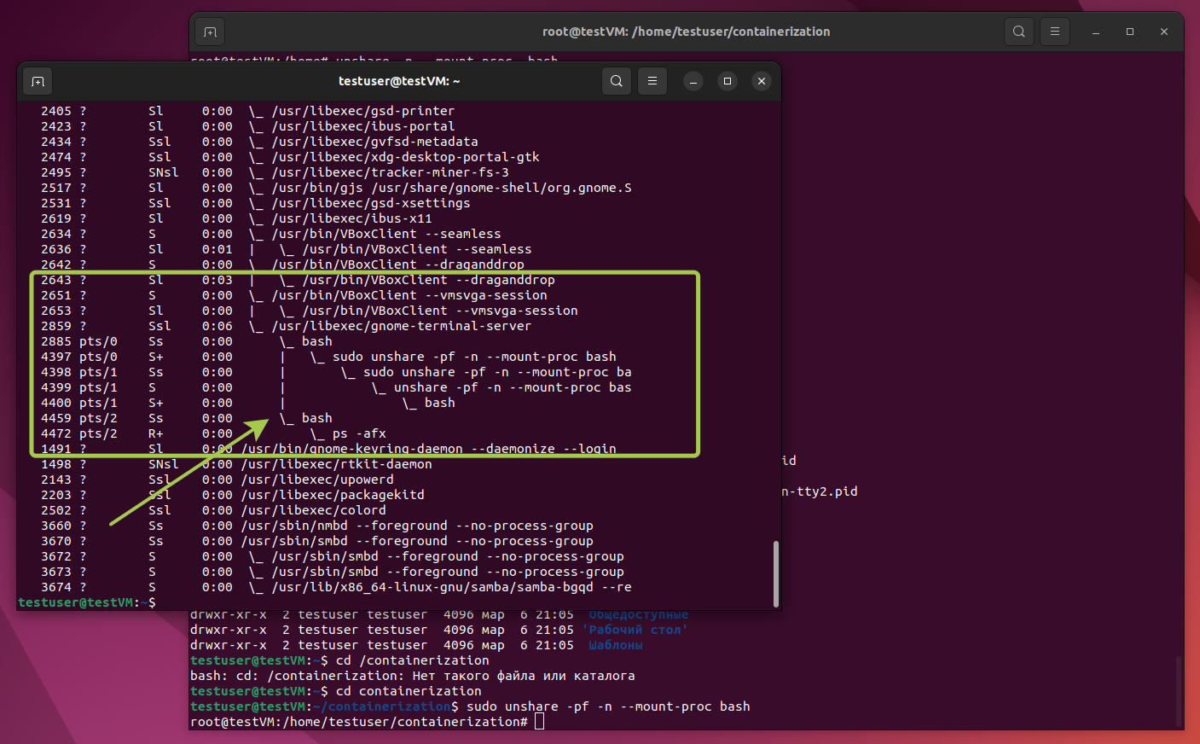Click 'n-tty2.pid' text in back terminal

(x=820, y=491)
